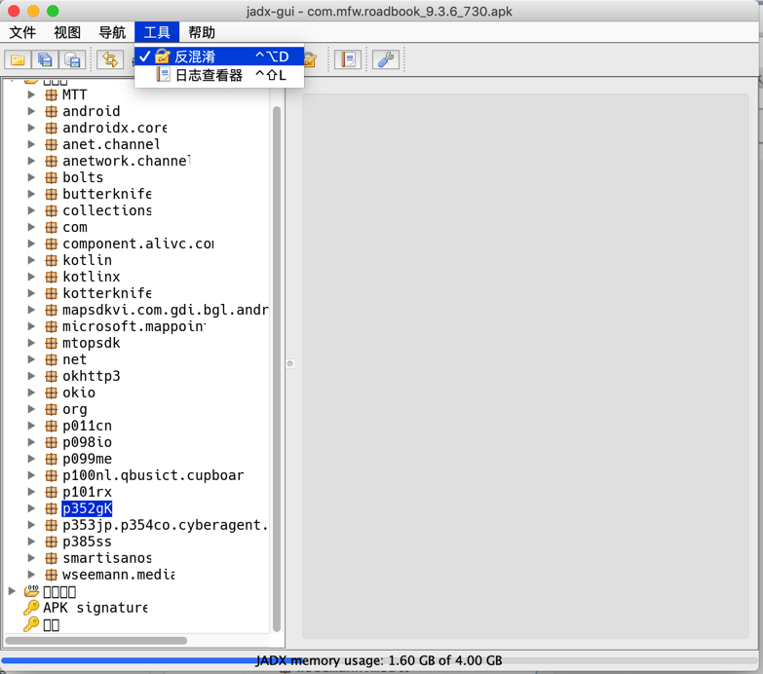Click the save all toolbar icon
Screen dimensions: 763x674
pyautogui.click(x=45, y=59)
